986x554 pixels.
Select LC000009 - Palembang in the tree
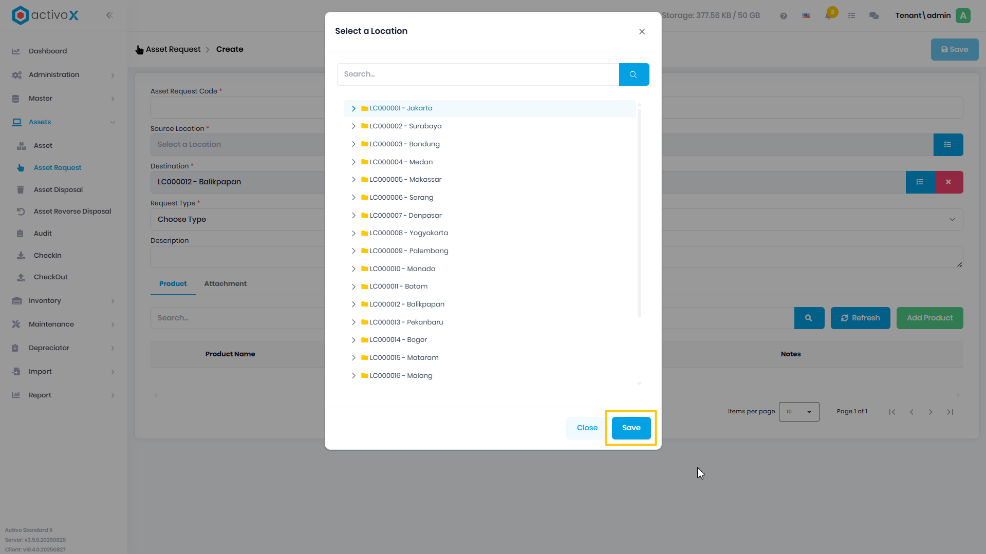(409, 251)
